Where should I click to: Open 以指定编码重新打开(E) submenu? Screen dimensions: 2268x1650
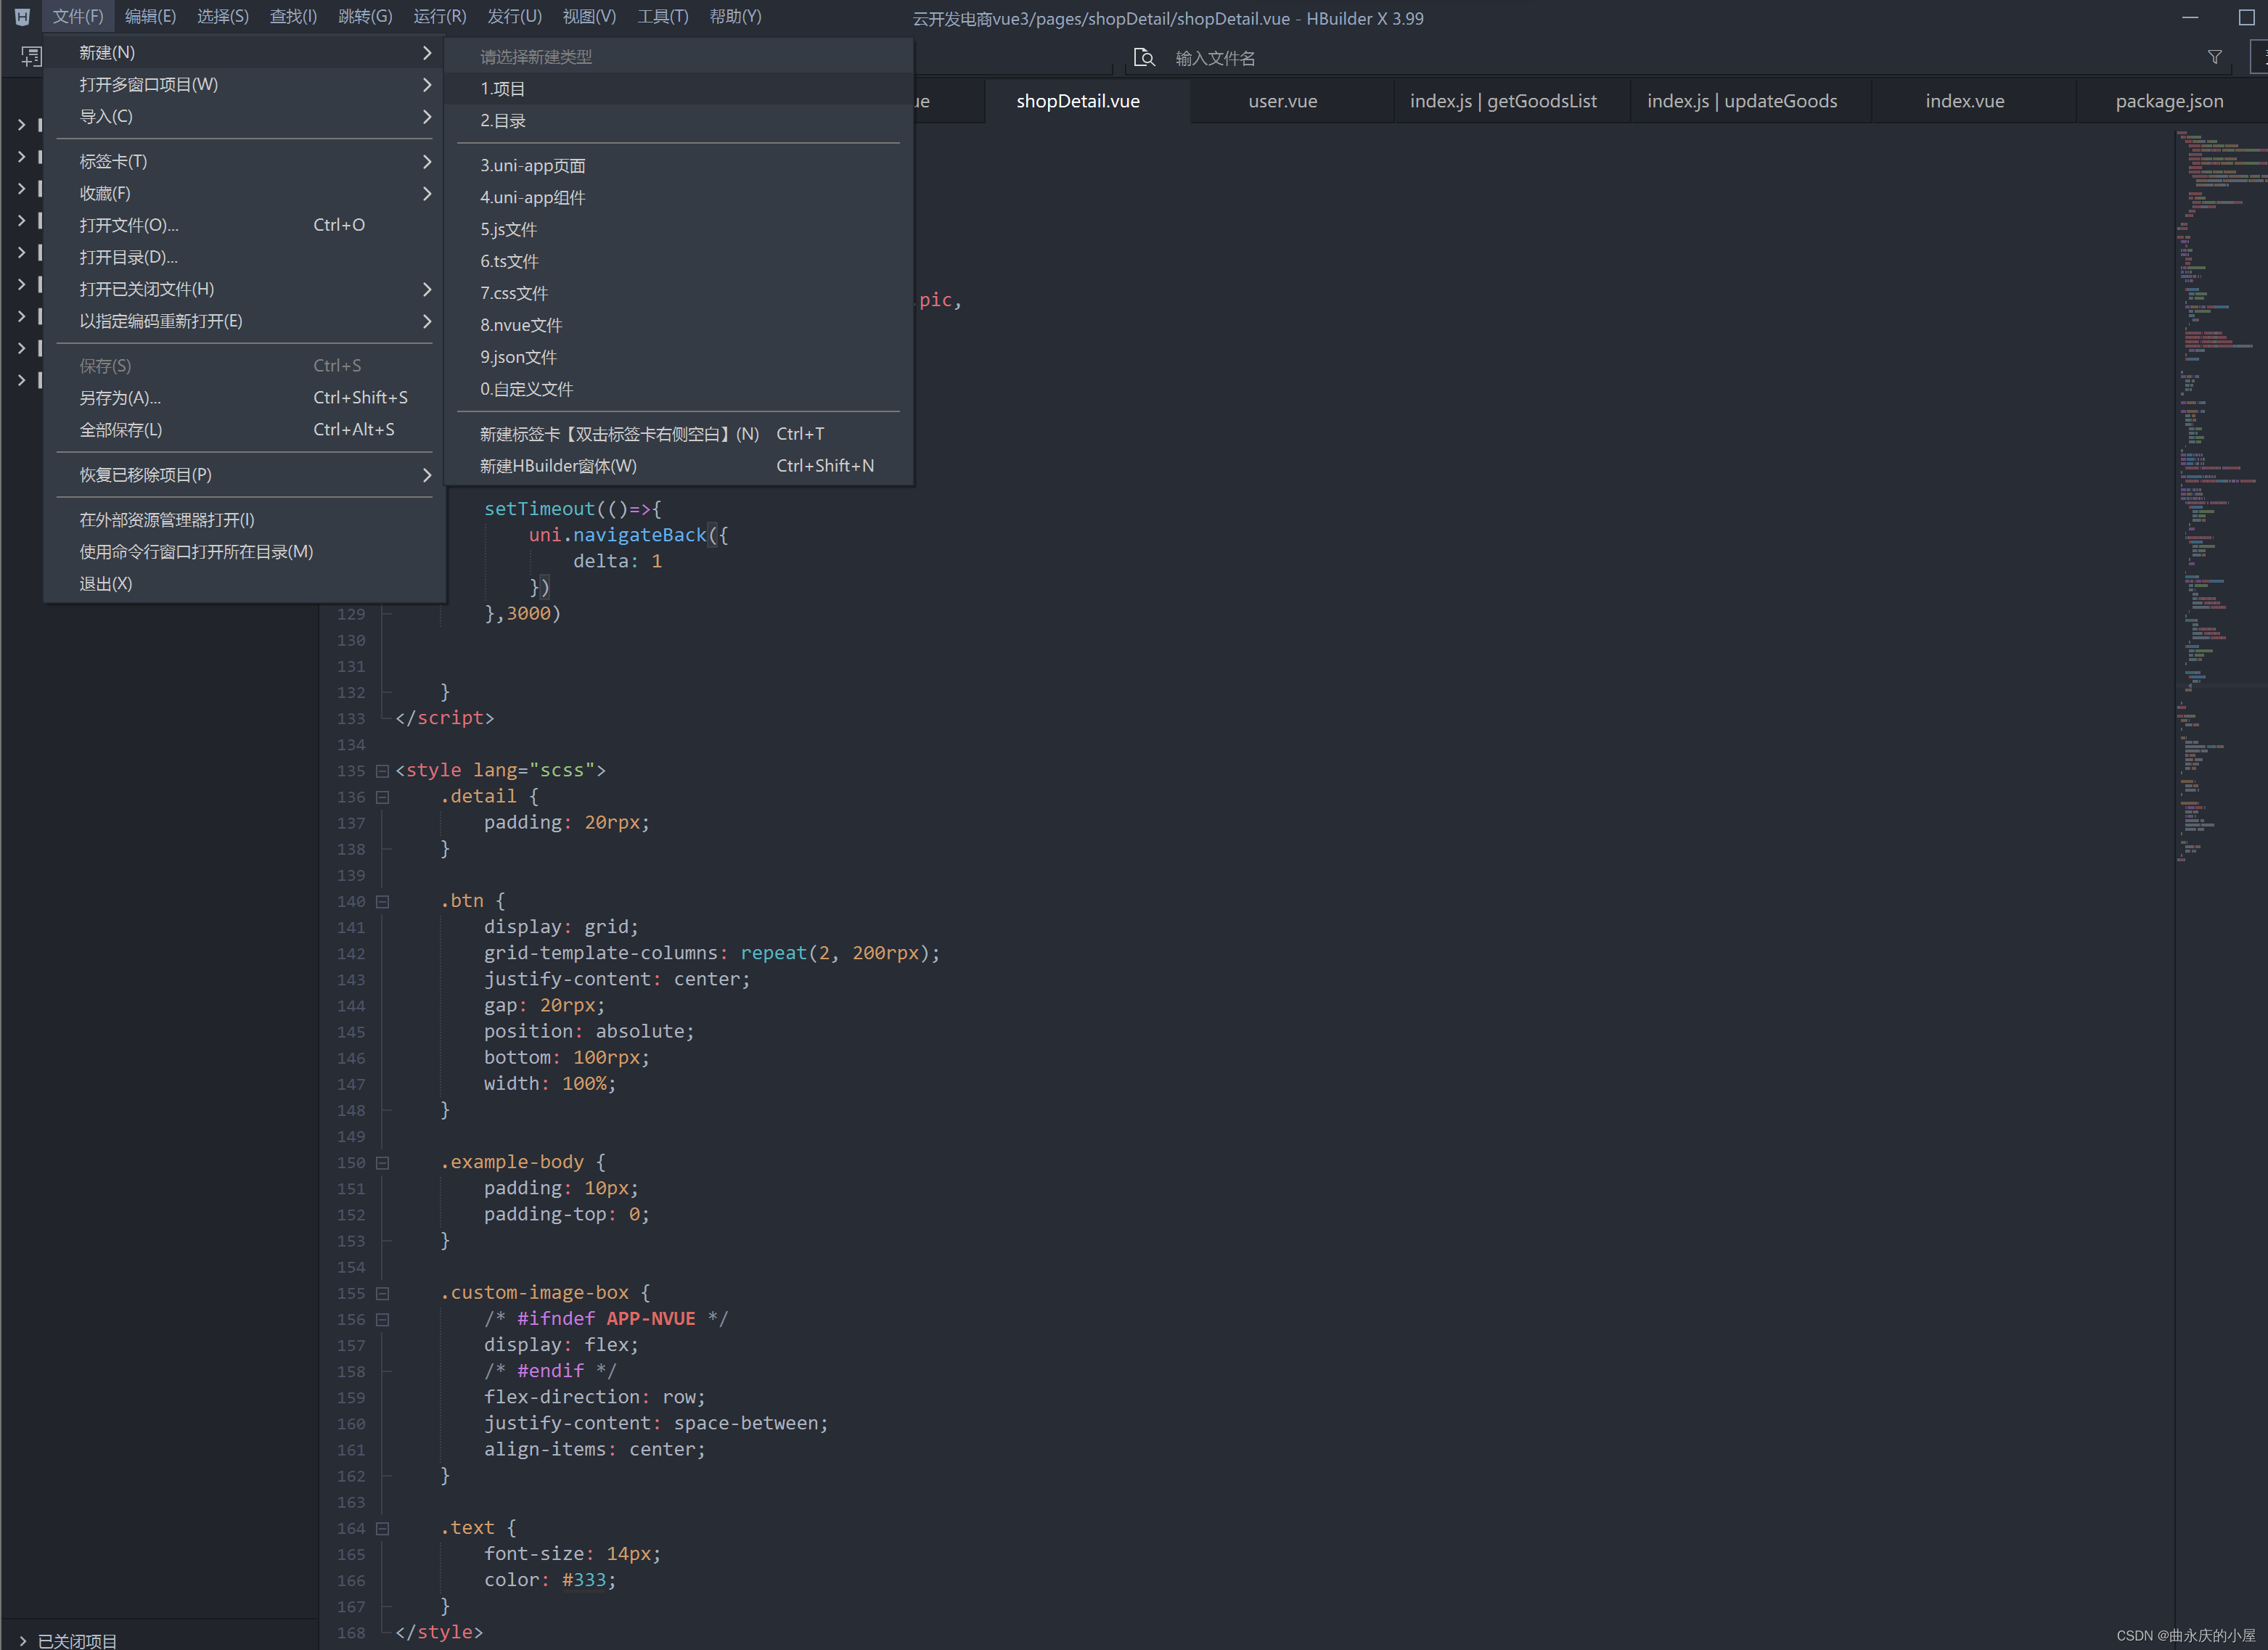(x=244, y=321)
